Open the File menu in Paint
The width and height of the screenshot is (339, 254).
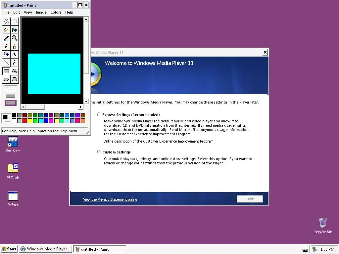[x=6, y=12]
